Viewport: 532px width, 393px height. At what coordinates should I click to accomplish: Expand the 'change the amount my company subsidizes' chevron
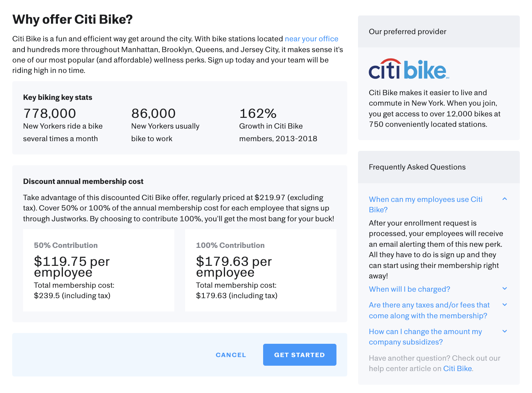point(505,332)
